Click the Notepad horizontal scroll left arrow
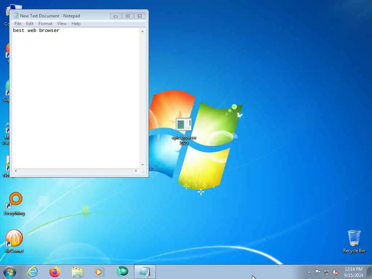Screen dimensions: 372x279 16,171
